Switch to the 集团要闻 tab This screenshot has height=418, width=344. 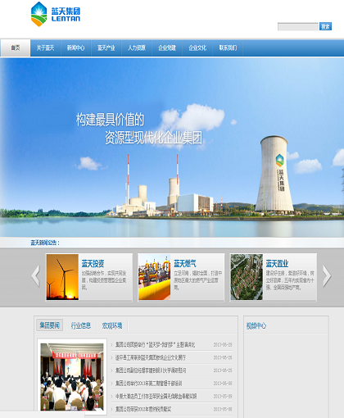coord(50,325)
